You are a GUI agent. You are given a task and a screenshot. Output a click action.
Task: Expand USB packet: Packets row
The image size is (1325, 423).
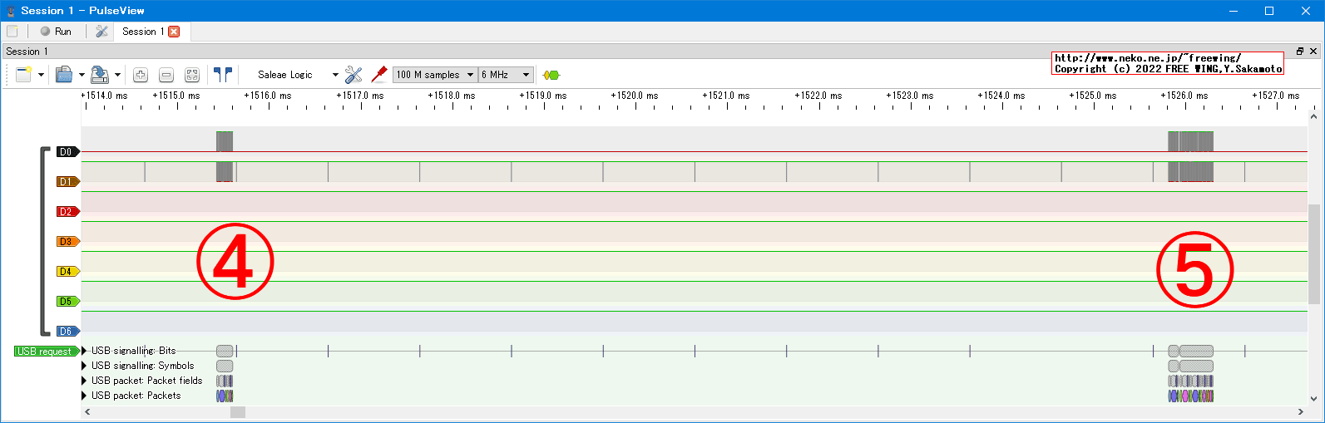[x=84, y=396]
